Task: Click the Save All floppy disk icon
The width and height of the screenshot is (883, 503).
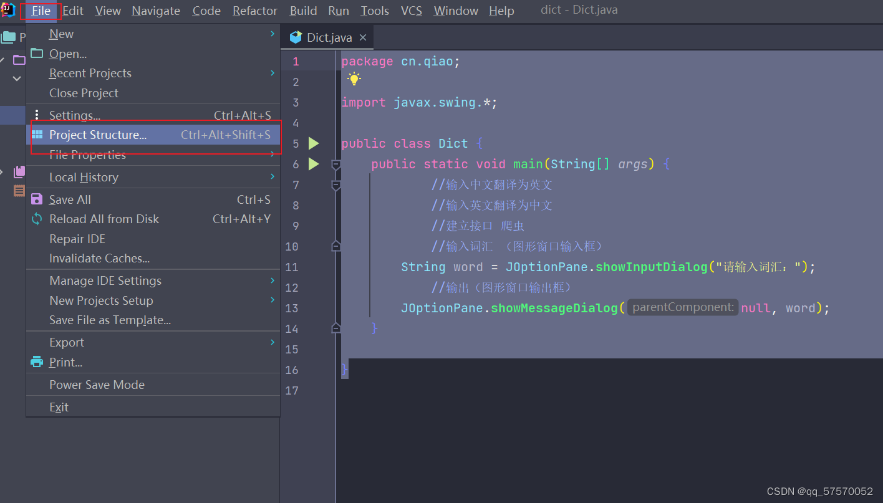Action: (x=37, y=199)
